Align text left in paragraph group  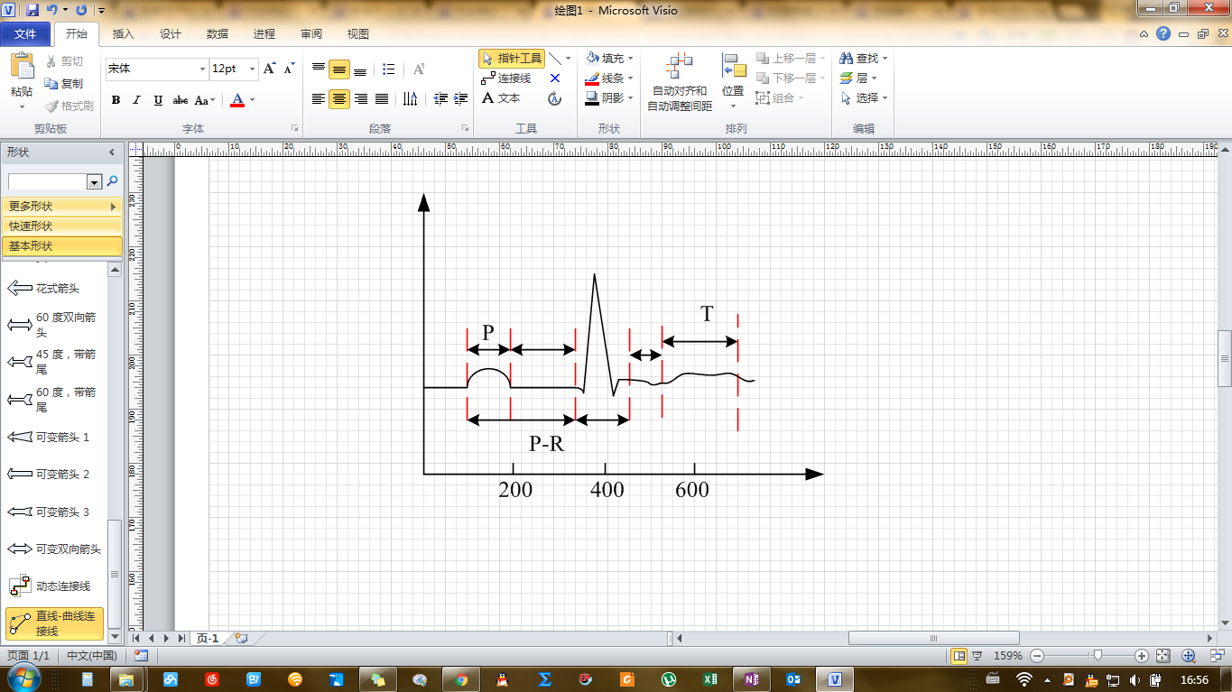[x=319, y=99]
